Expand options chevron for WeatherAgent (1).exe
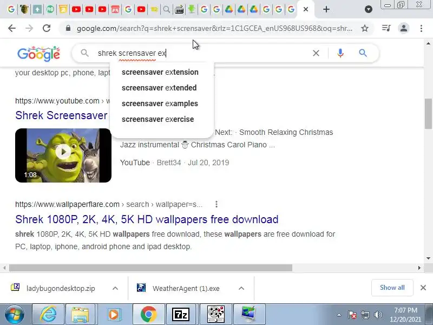Viewport: 433px width, 325px height. pos(241,288)
